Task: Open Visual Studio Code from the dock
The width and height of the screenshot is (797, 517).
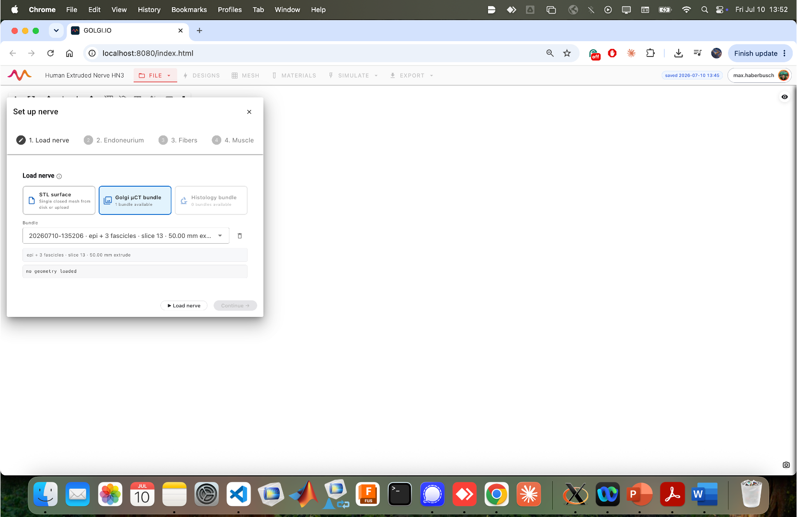Action: 239,495
